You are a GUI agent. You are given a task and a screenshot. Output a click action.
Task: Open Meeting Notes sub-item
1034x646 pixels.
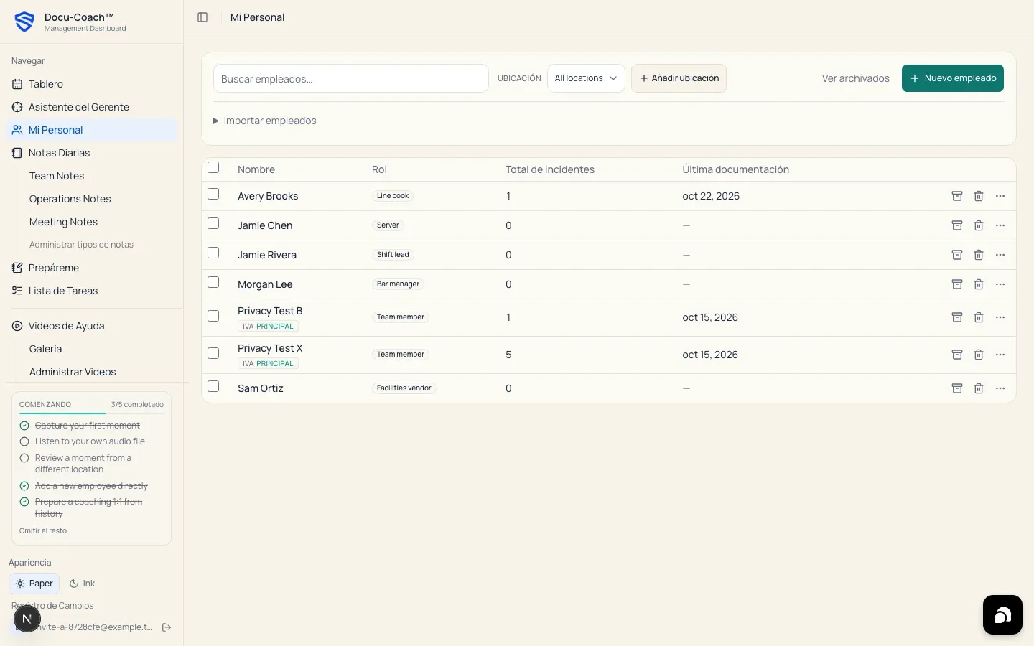pyautogui.click(x=63, y=222)
